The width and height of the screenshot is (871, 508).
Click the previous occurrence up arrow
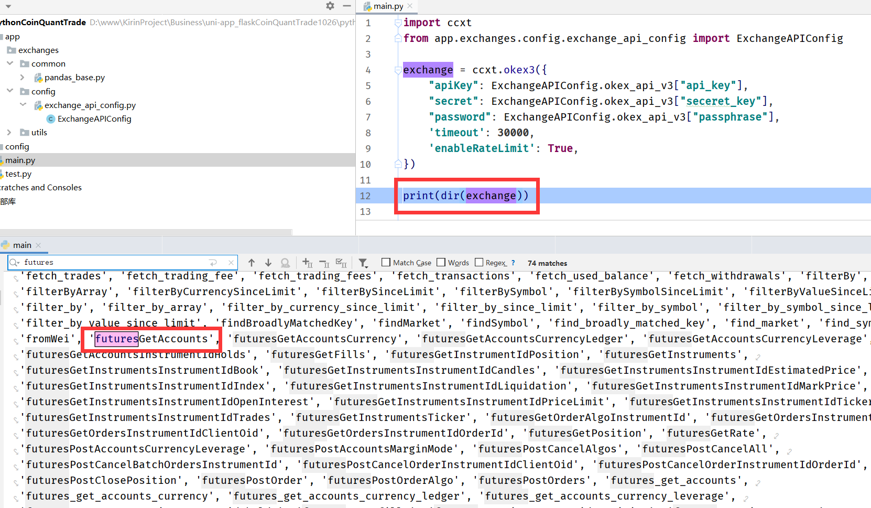(x=252, y=263)
